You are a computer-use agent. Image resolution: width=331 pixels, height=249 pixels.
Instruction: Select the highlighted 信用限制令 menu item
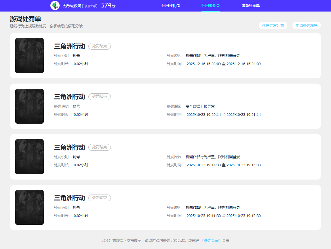(x=210, y=5)
